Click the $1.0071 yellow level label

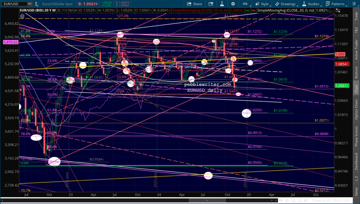(x=322, y=120)
